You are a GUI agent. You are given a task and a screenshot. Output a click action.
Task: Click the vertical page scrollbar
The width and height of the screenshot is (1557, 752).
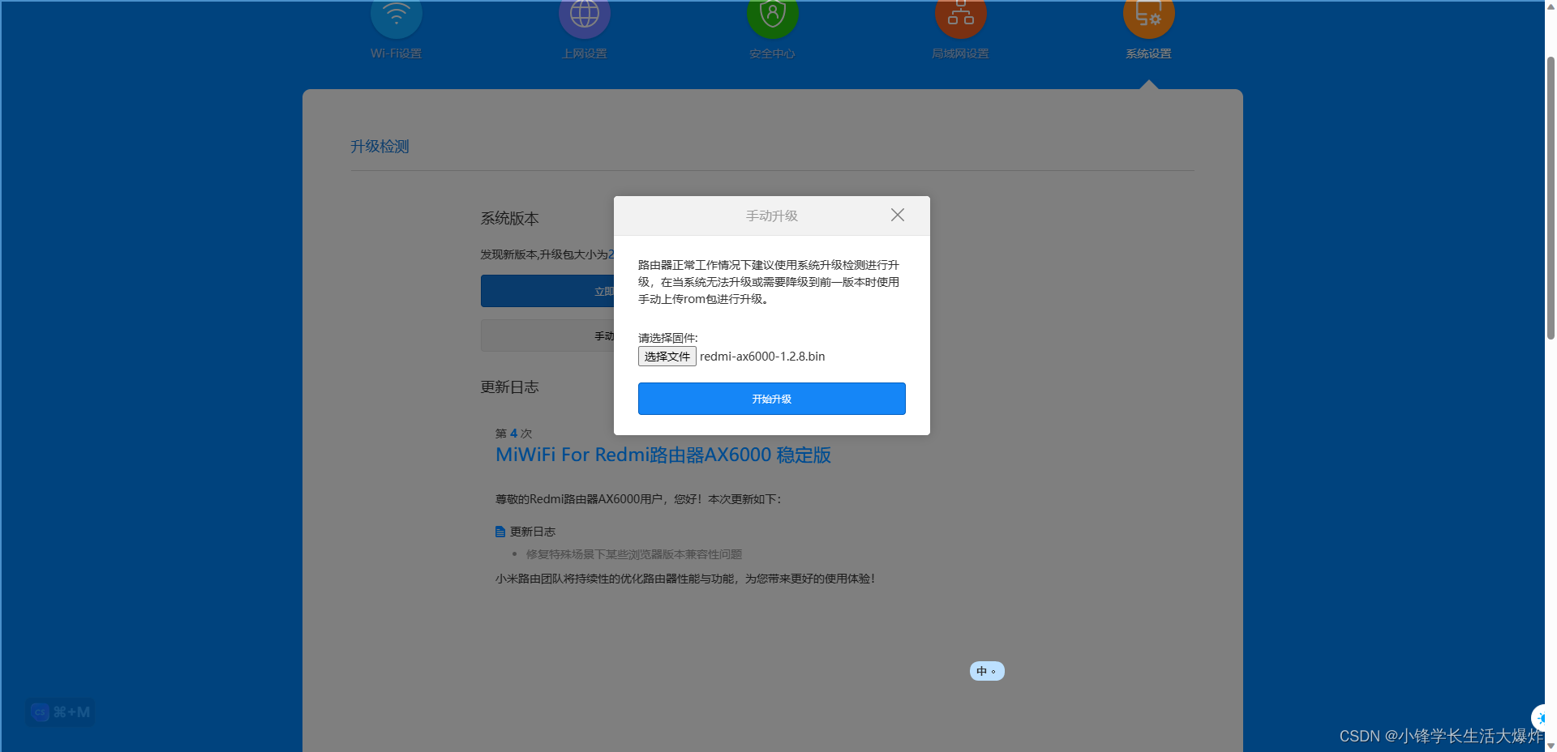point(1551,197)
